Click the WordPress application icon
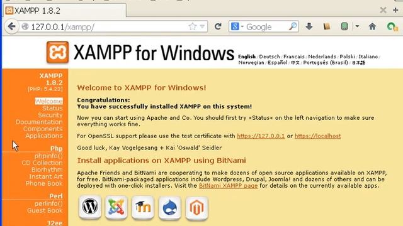The height and width of the screenshot is (226, 403). pos(89,207)
